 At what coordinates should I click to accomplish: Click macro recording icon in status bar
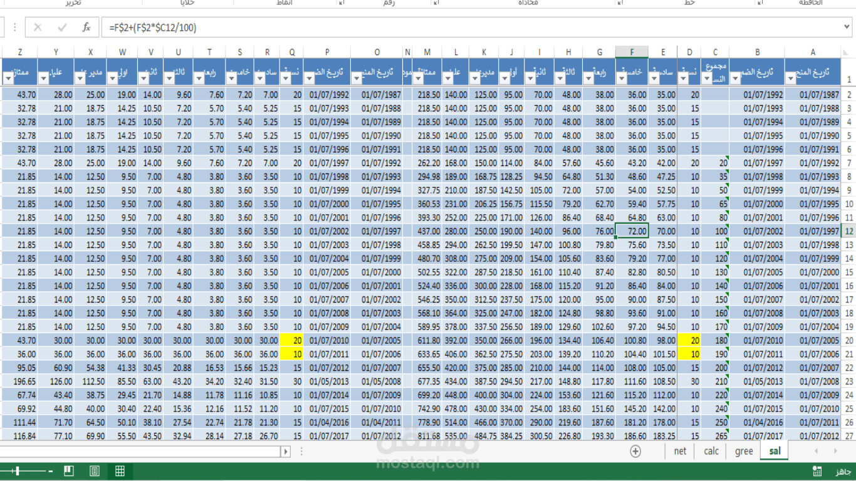click(817, 471)
